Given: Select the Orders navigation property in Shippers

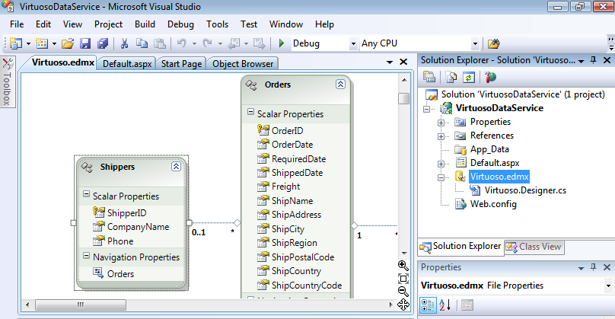Looking at the screenshot, I should pos(120,274).
